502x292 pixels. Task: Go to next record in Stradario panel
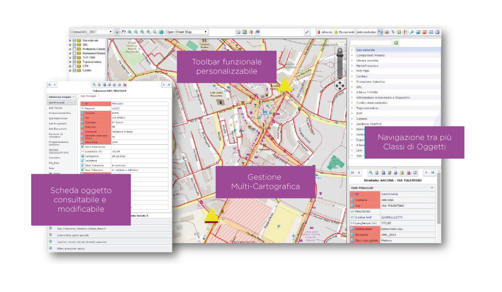(426, 172)
